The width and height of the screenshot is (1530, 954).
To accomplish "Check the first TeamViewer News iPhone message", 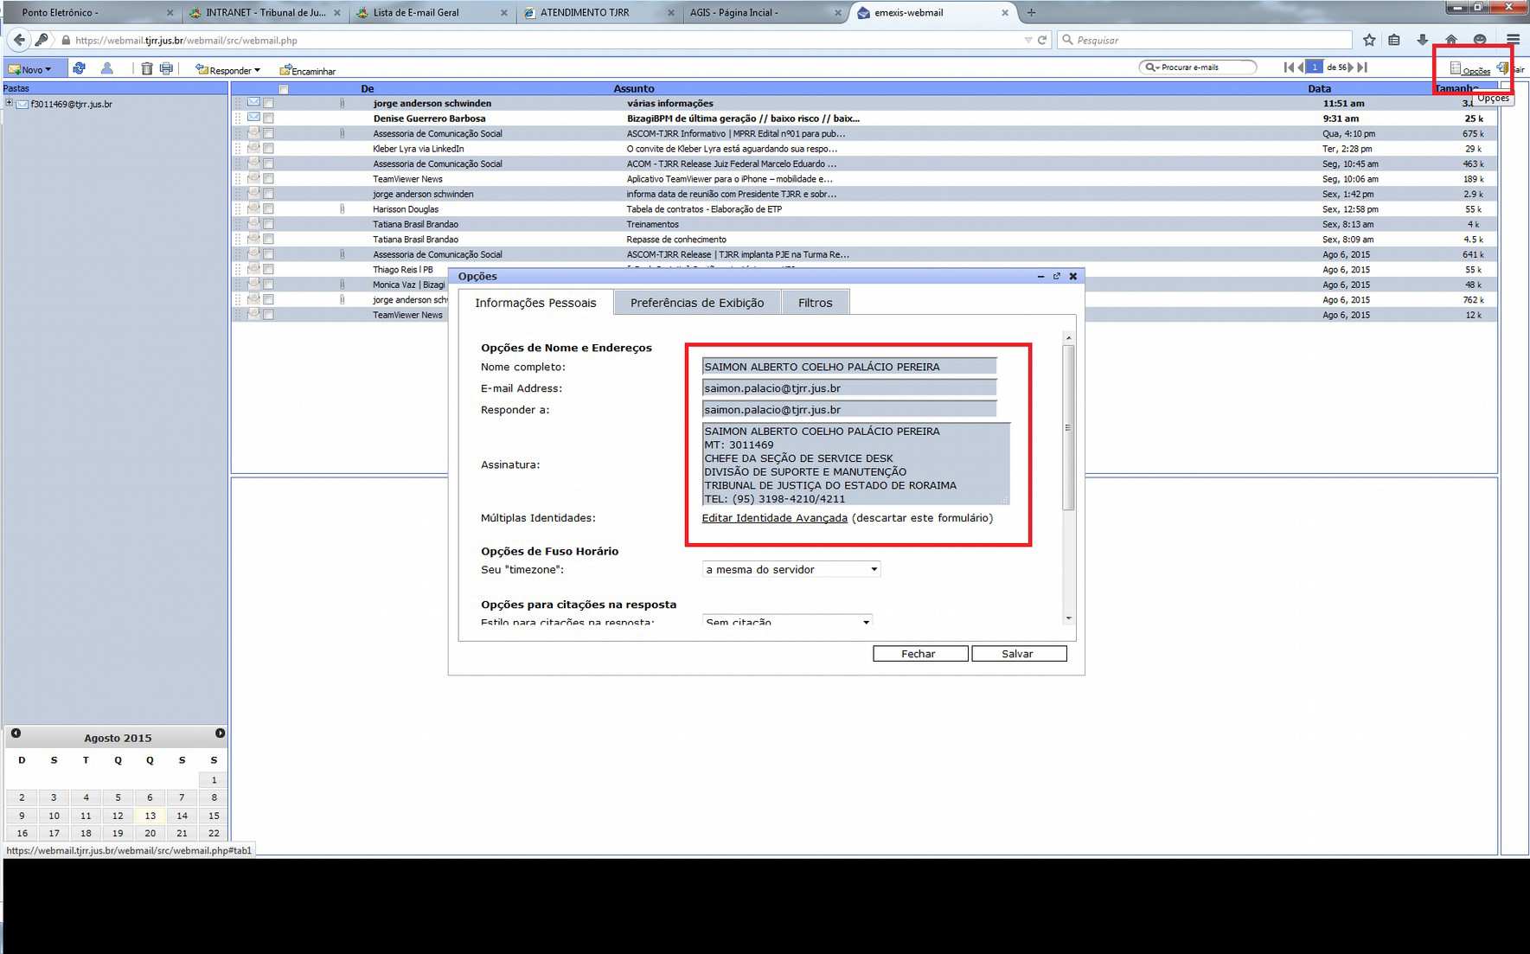I will point(268,179).
